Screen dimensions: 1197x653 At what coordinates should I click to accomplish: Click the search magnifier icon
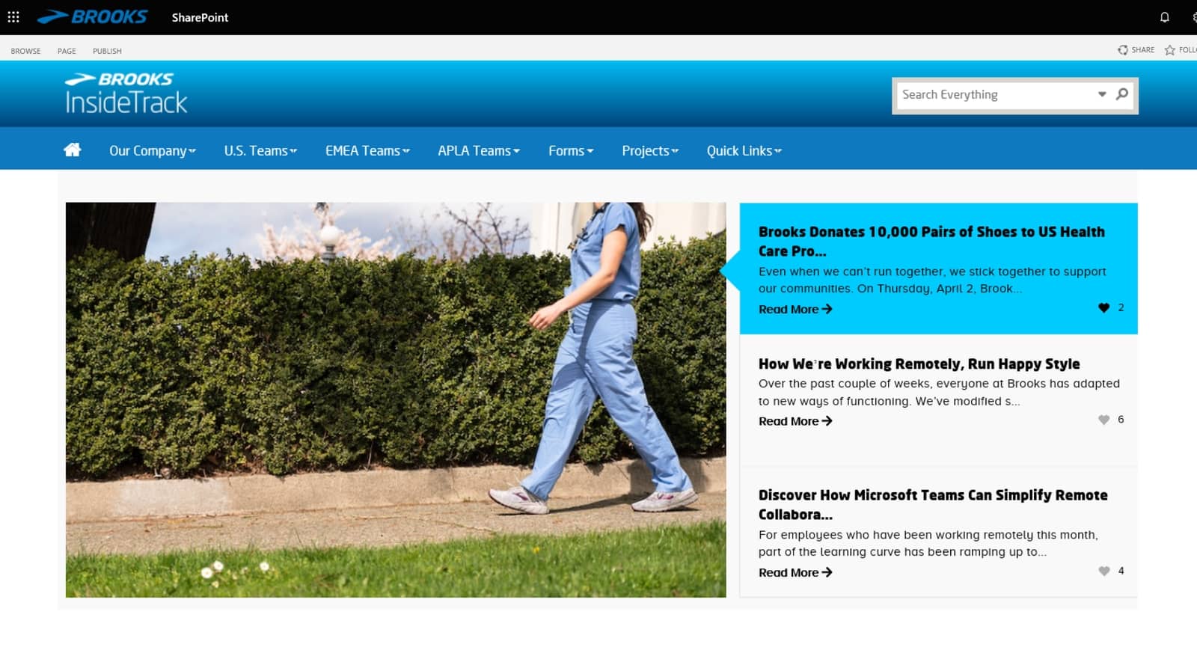[x=1122, y=94]
